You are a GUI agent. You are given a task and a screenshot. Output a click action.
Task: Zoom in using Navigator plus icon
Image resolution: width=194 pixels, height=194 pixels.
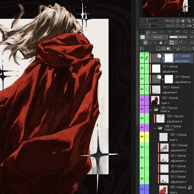tap(178, 21)
